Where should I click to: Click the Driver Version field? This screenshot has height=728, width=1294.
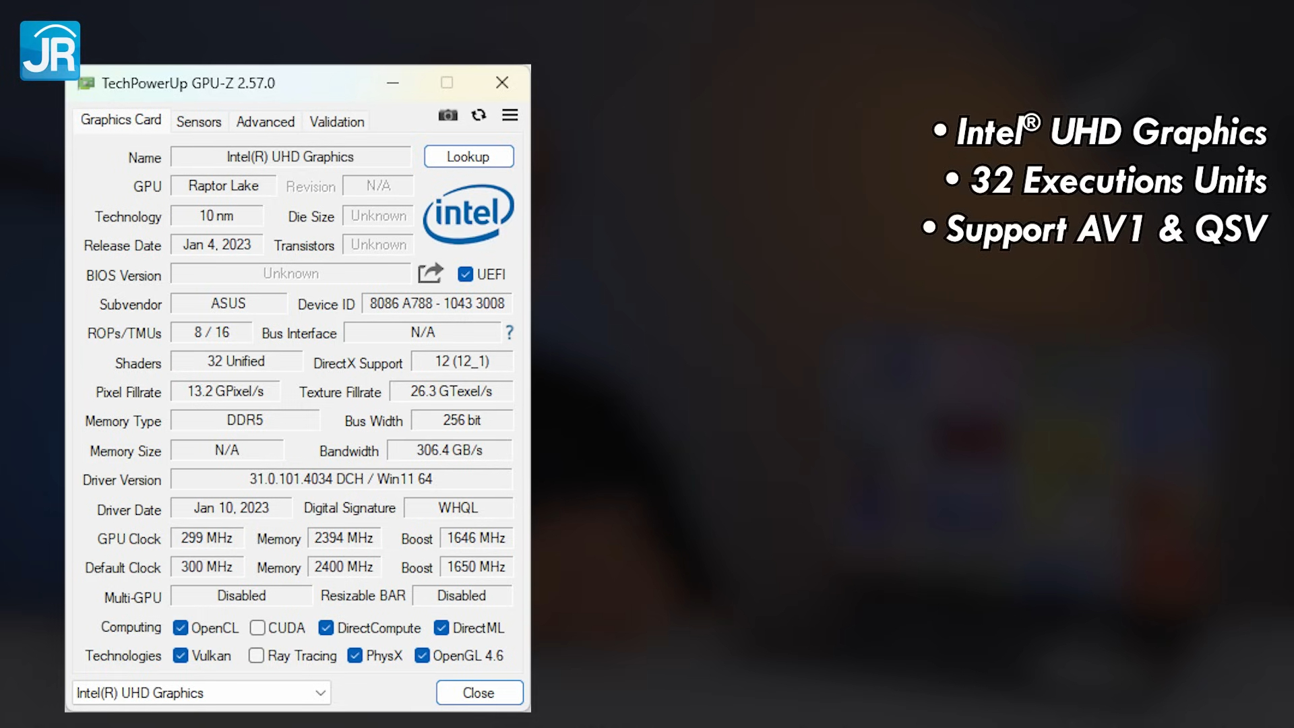pyautogui.click(x=341, y=479)
